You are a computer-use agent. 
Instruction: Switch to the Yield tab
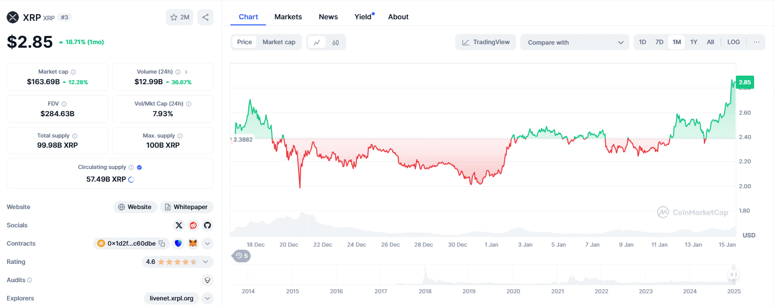tap(363, 17)
